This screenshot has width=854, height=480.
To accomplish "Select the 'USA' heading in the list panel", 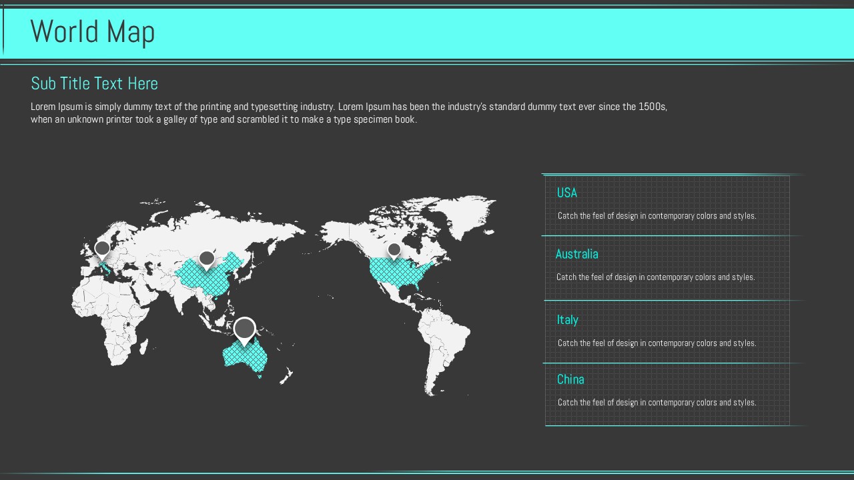I will point(567,193).
